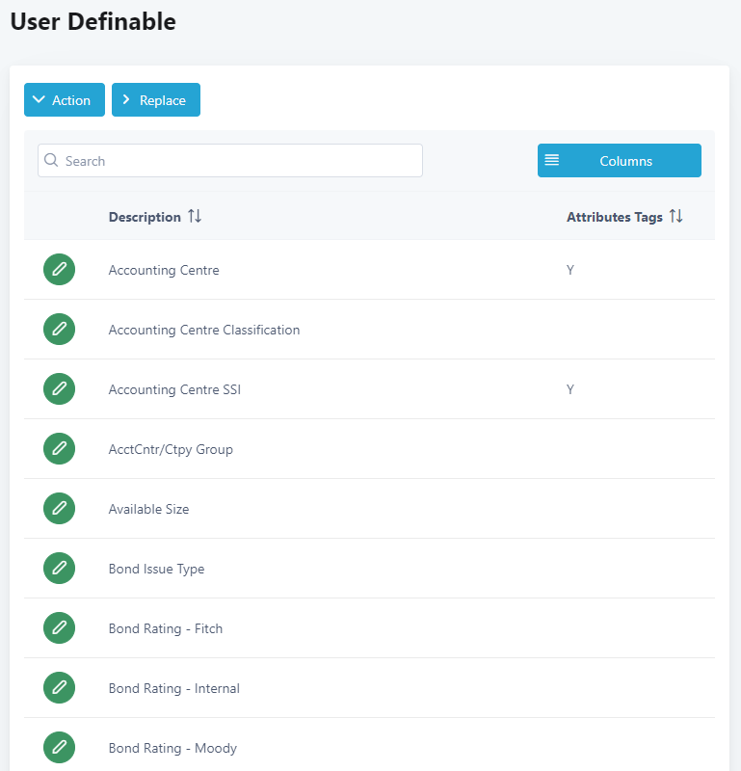The width and height of the screenshot is (741, 771).
Task: Click pencil icon for Bond Rating - Moody
Action: coord(59,748)
